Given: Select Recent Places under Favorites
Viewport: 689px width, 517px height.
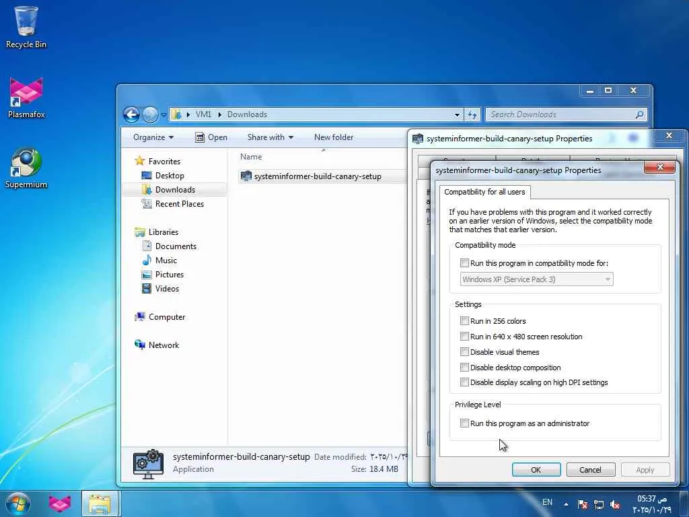Looking at the screenshot, I should pos(179,203).
